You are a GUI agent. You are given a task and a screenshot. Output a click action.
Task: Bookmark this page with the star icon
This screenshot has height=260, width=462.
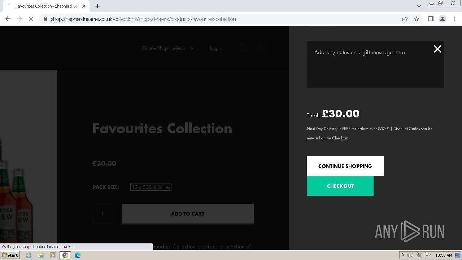(x=417, y=19)
